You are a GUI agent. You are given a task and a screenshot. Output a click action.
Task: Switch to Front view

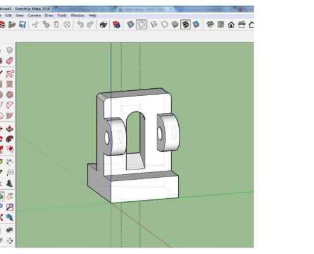pyautogui.click(x=232, y=25)
